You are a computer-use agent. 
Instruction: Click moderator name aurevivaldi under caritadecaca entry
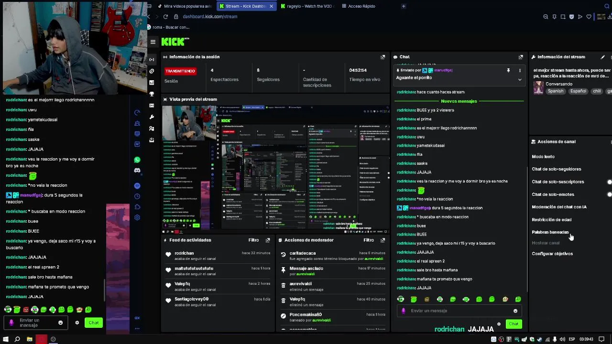pyautogui.click(x=374, y=259)
